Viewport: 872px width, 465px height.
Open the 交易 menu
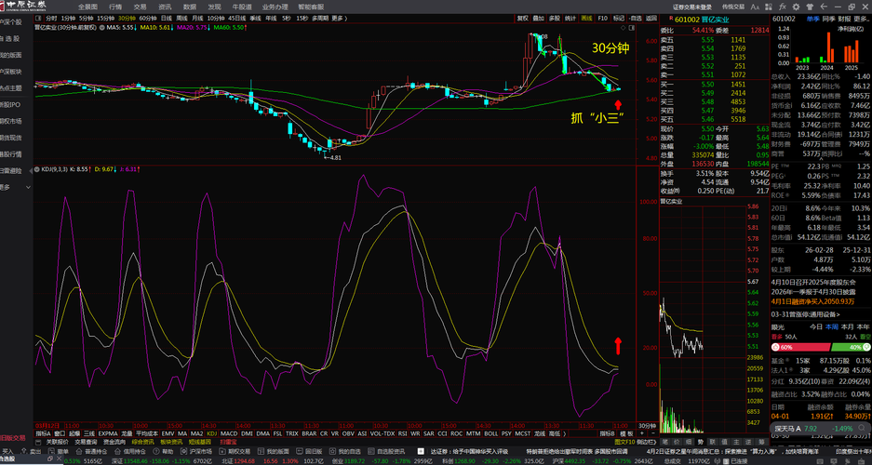coord(140,6)
